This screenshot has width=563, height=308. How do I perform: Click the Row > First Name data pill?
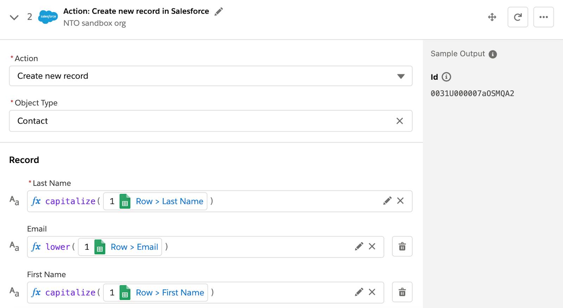pos(156,293)
